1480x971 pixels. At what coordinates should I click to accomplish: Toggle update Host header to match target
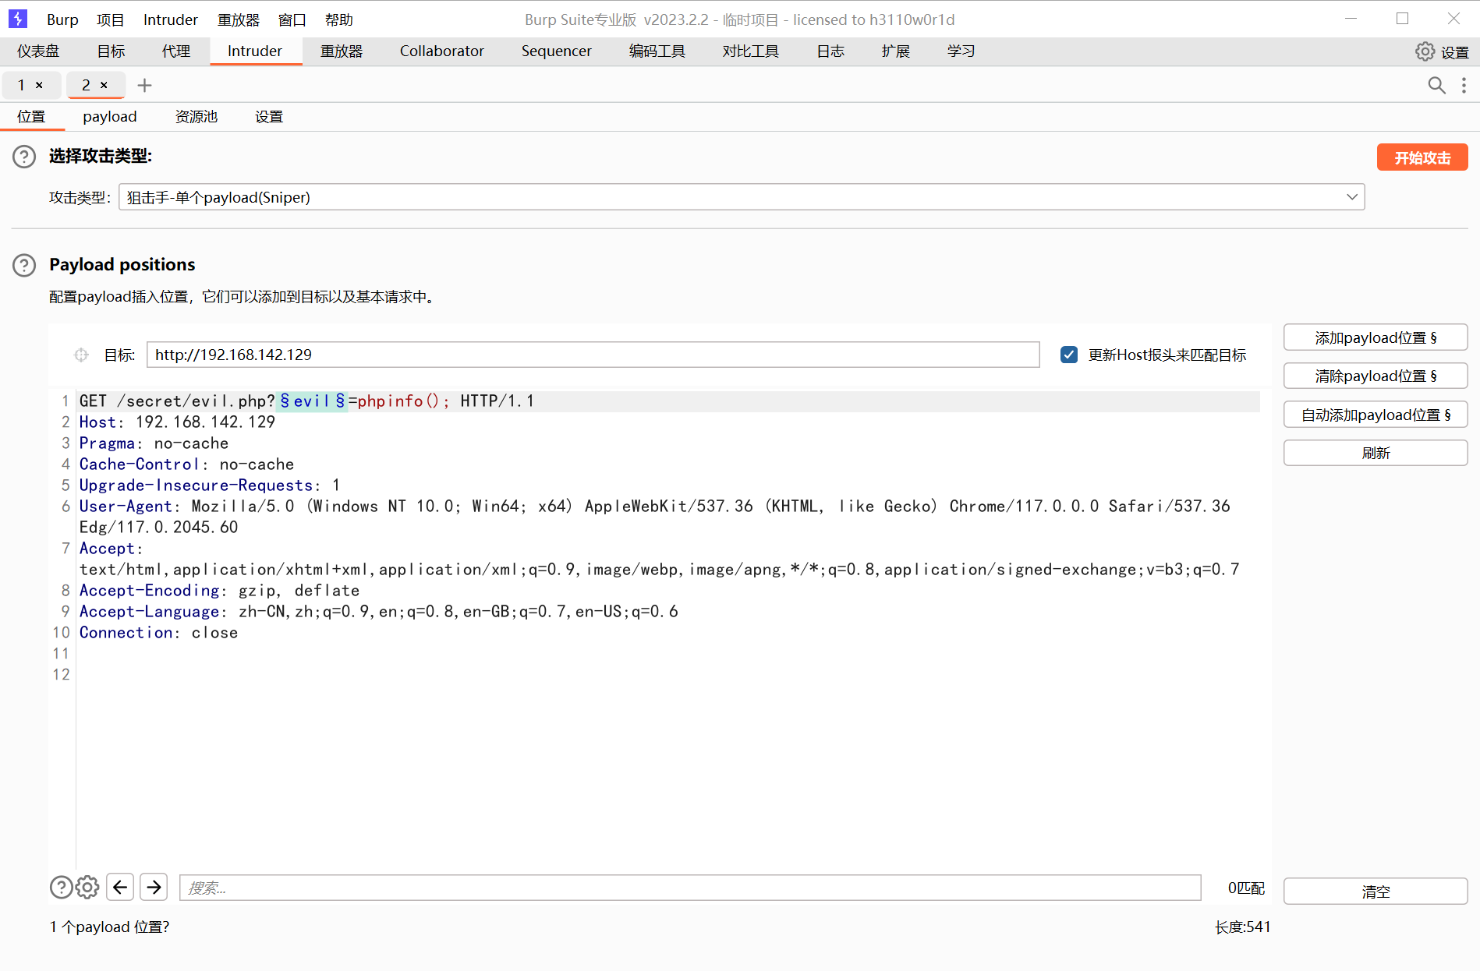(1069, 355)
